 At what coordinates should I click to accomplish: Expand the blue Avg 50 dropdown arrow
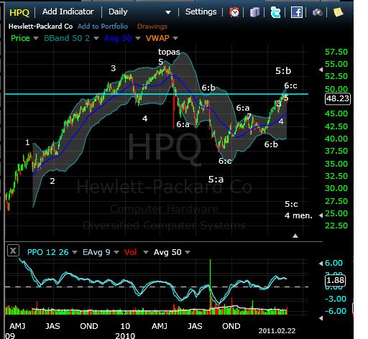point(138,38)
